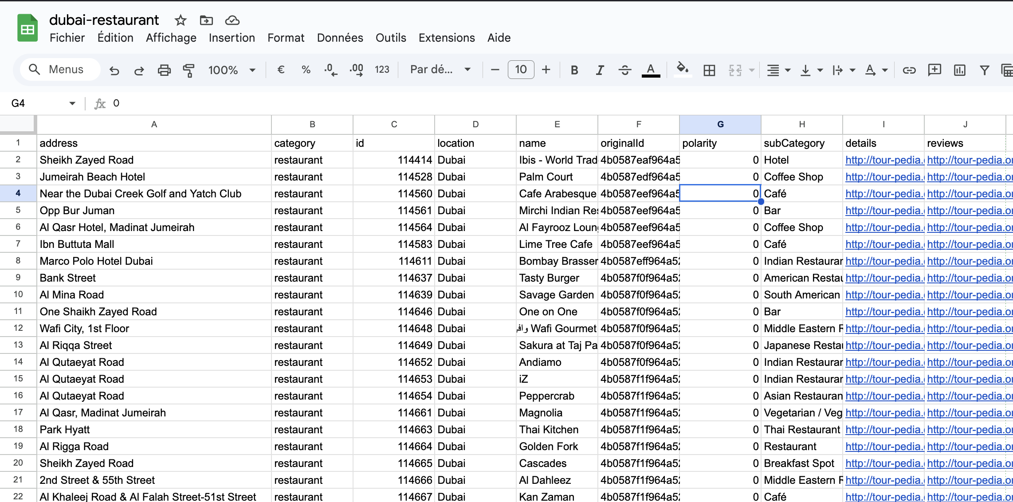
Task: Open the 123 number formats menu
Action: click(x=382, y=70)
